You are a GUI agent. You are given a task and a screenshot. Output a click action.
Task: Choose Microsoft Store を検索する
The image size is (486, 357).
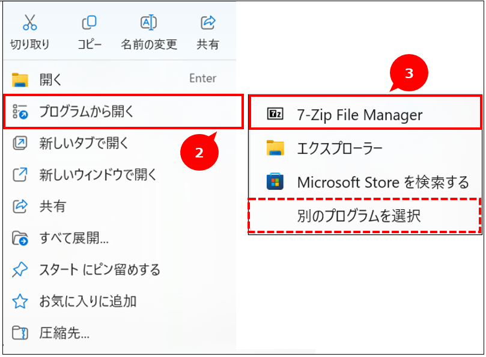point(365,182)
